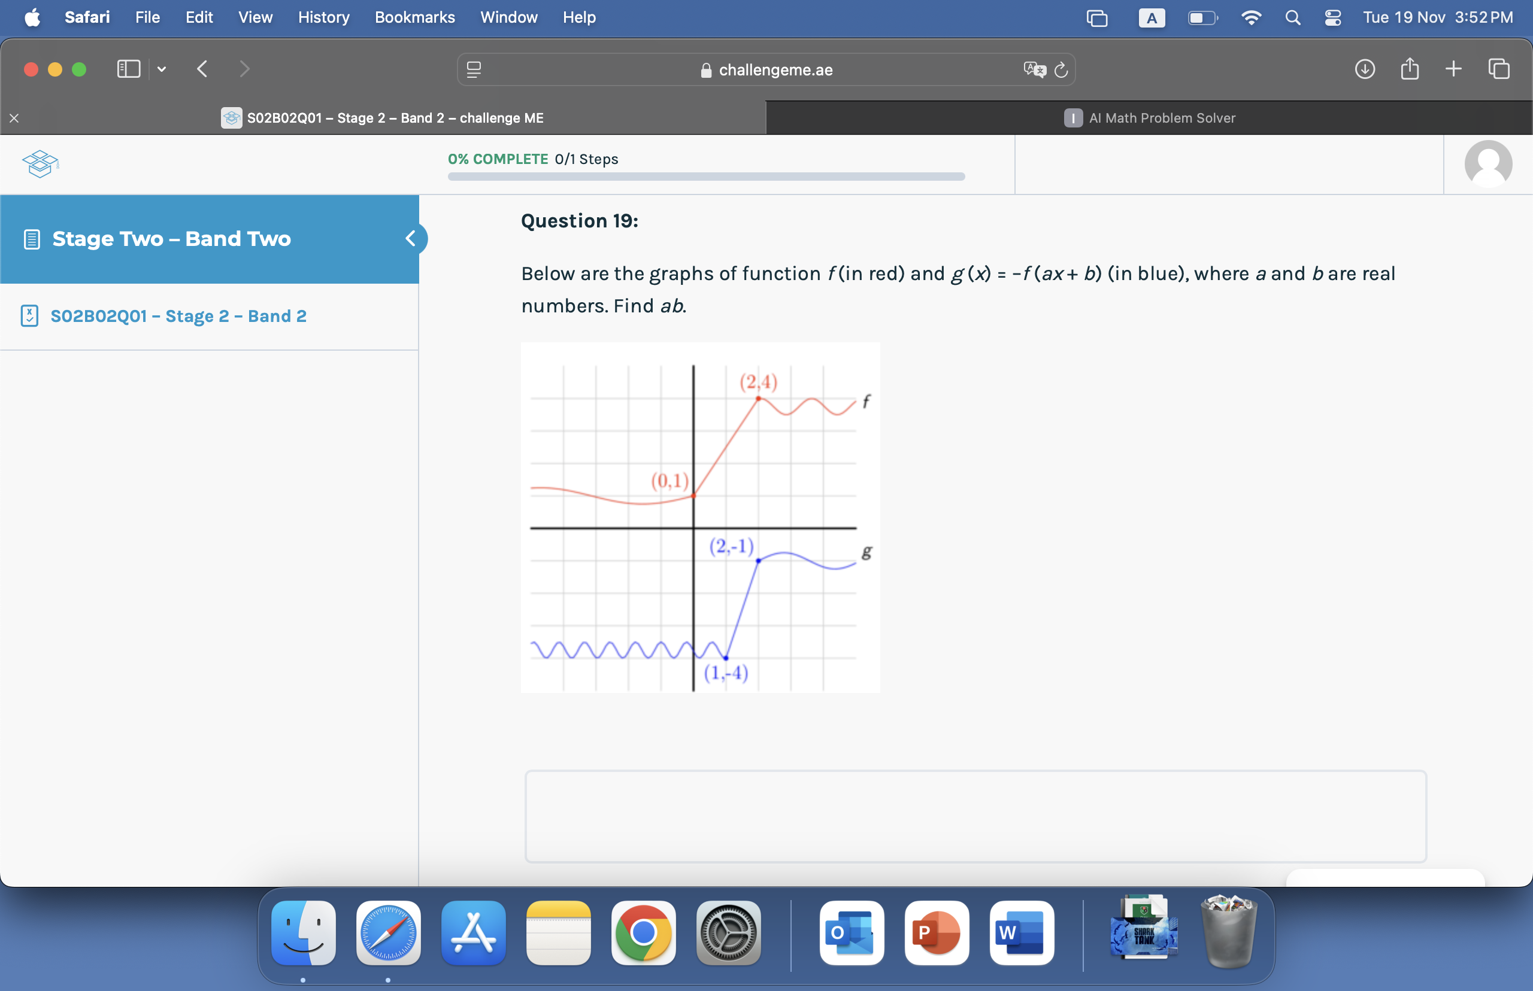1533x991 pixels.
Task: Toggle the tab overview sidebar icon
Action: (126, 70)
